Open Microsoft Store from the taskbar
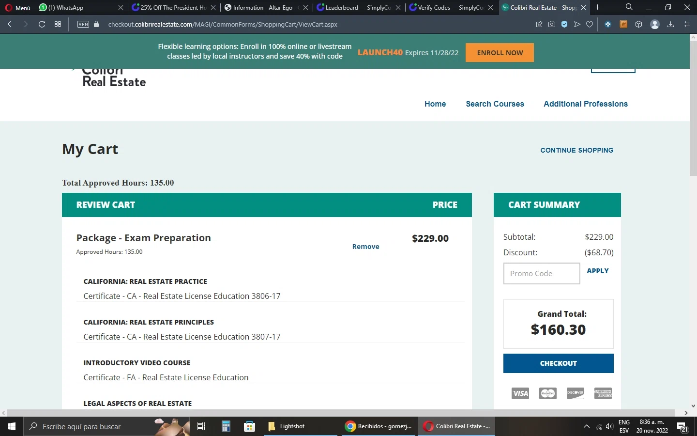 [x=250, y=426]
